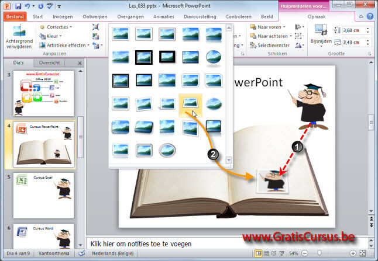Switch to the Ontwerpen ribbon tab
This screenshot has height=261, width=378.
(95, 16)
